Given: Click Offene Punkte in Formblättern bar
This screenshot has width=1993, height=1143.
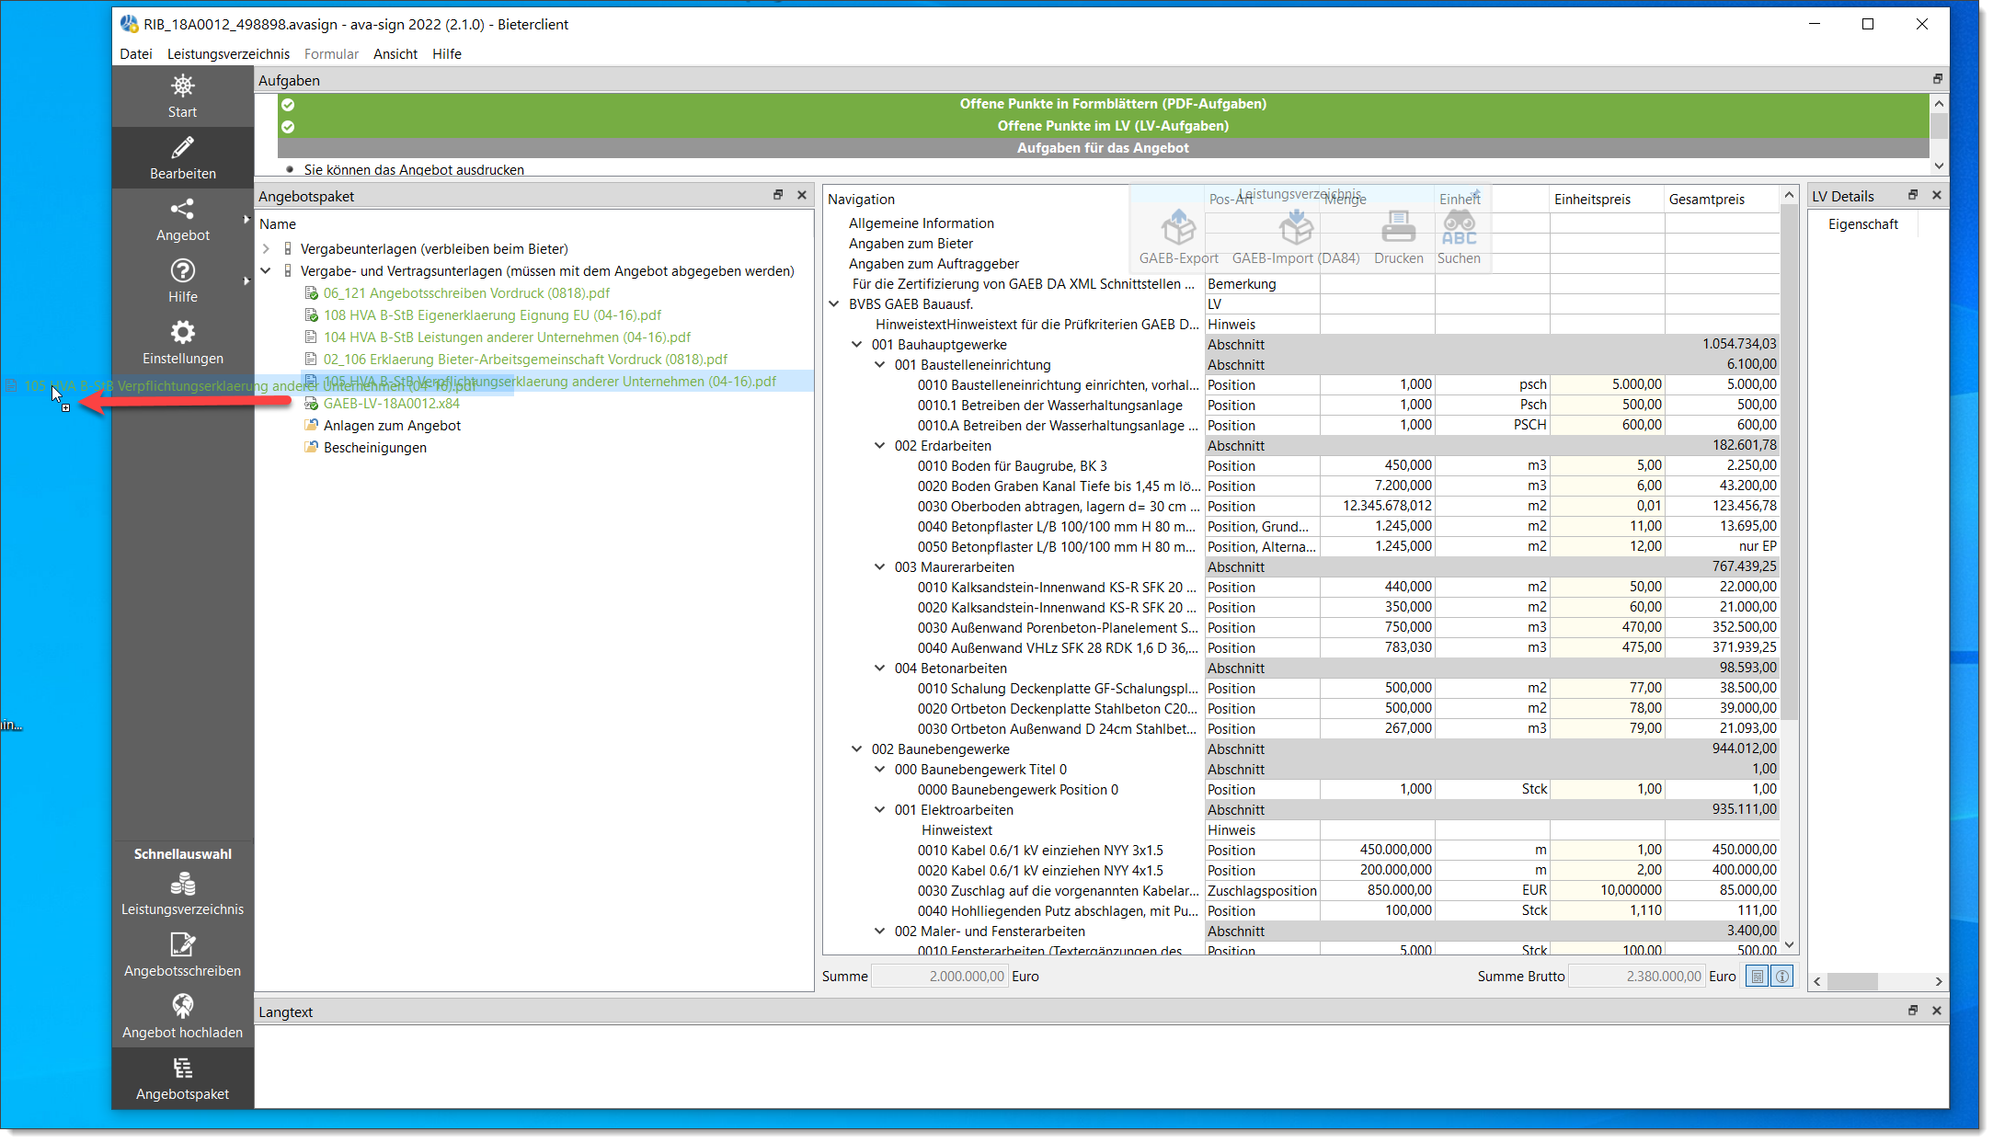Looking at the screenshot, I should click(1103, 104).
